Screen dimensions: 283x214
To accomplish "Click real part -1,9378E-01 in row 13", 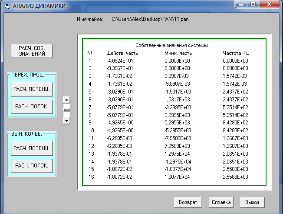I will click(x=119, y=154).
